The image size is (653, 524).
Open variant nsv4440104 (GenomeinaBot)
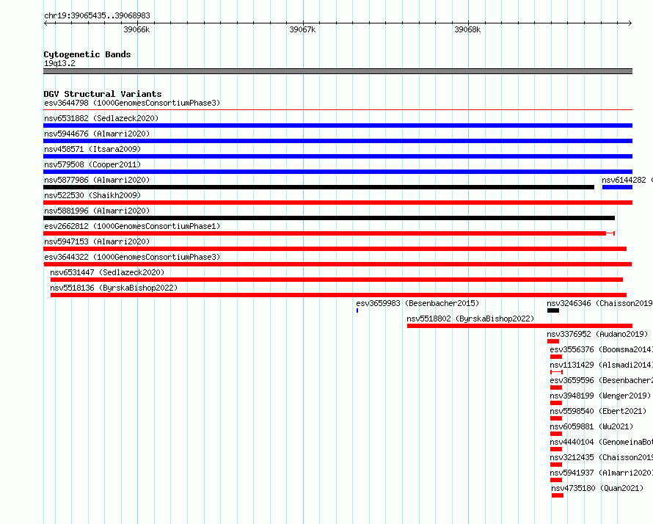point(601,442)
